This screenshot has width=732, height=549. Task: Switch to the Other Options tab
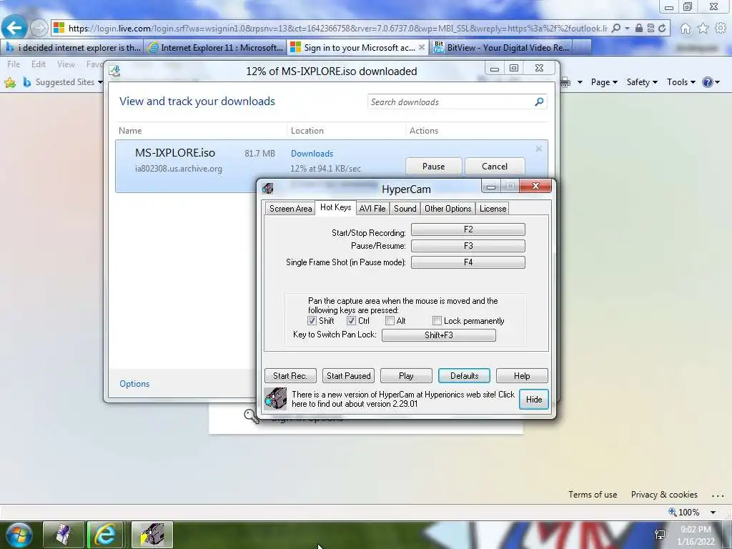click(x=447, y=209)
